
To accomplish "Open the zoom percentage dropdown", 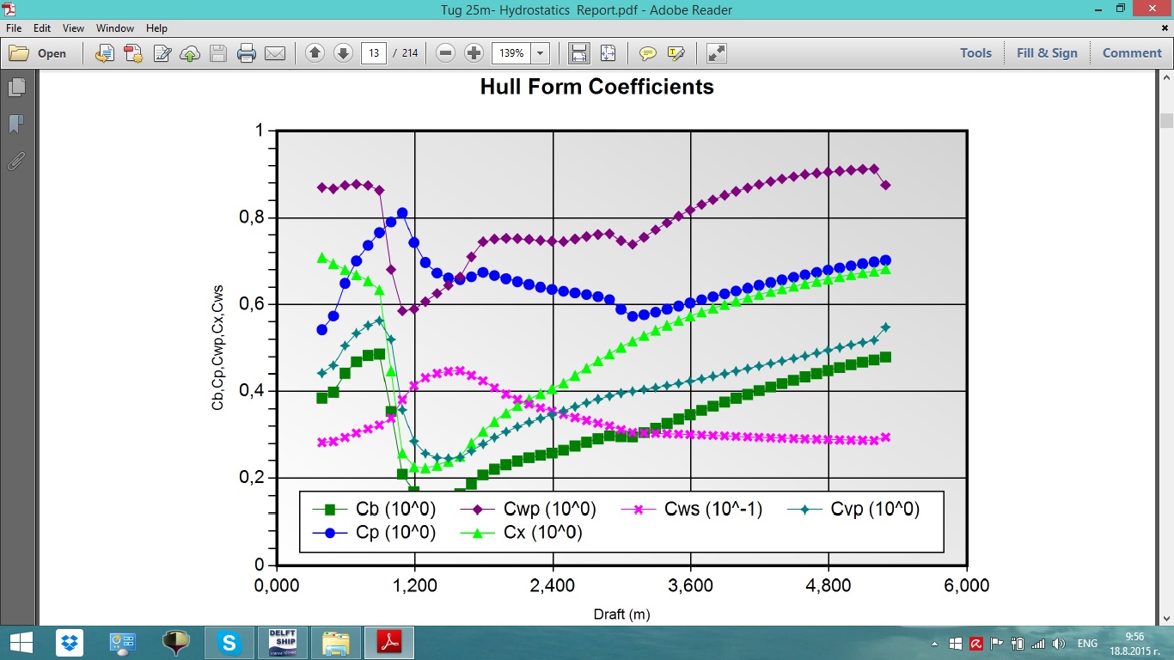I will pyautogui.click(x=541, y=53).
